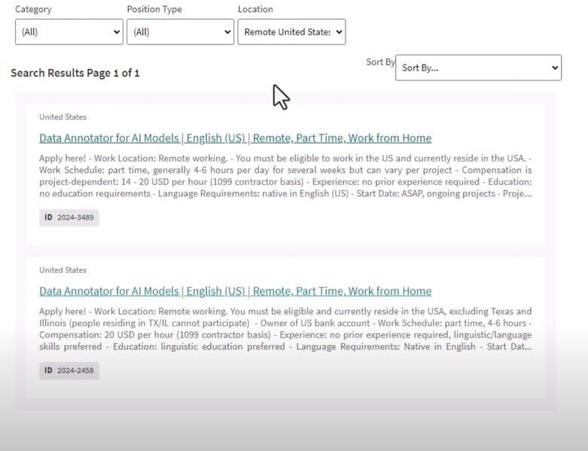
Task: Click the Location filter label
Action: click(x=255, y=9)
